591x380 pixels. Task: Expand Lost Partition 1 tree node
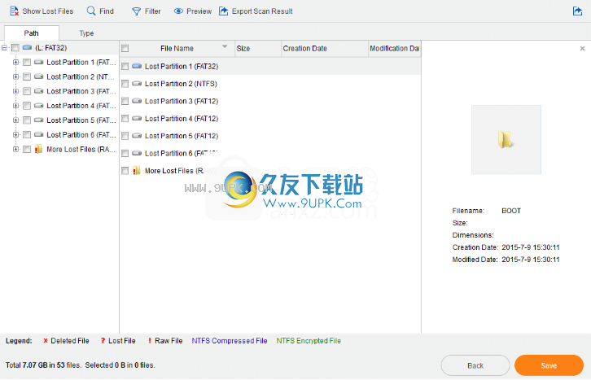tap(15, 62)
